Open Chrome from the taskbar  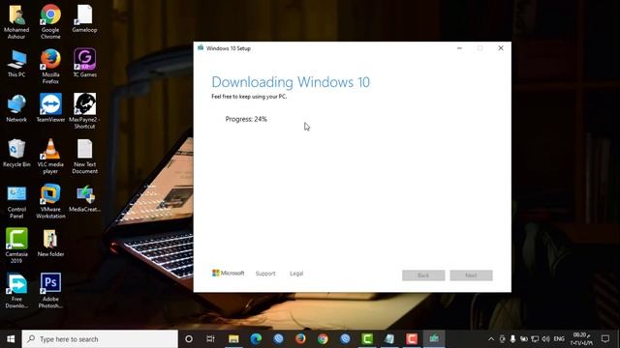[x=323, y=339]
